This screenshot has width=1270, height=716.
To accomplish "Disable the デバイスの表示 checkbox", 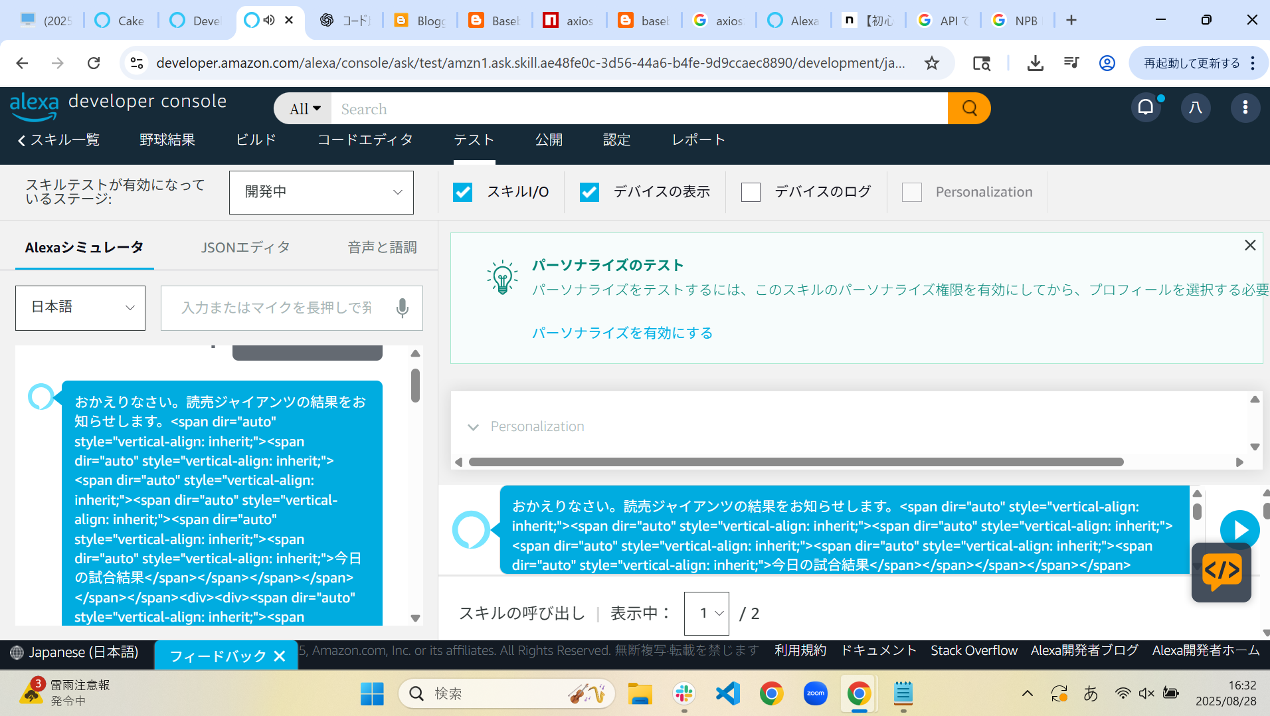I will click(x=589, y=192).
